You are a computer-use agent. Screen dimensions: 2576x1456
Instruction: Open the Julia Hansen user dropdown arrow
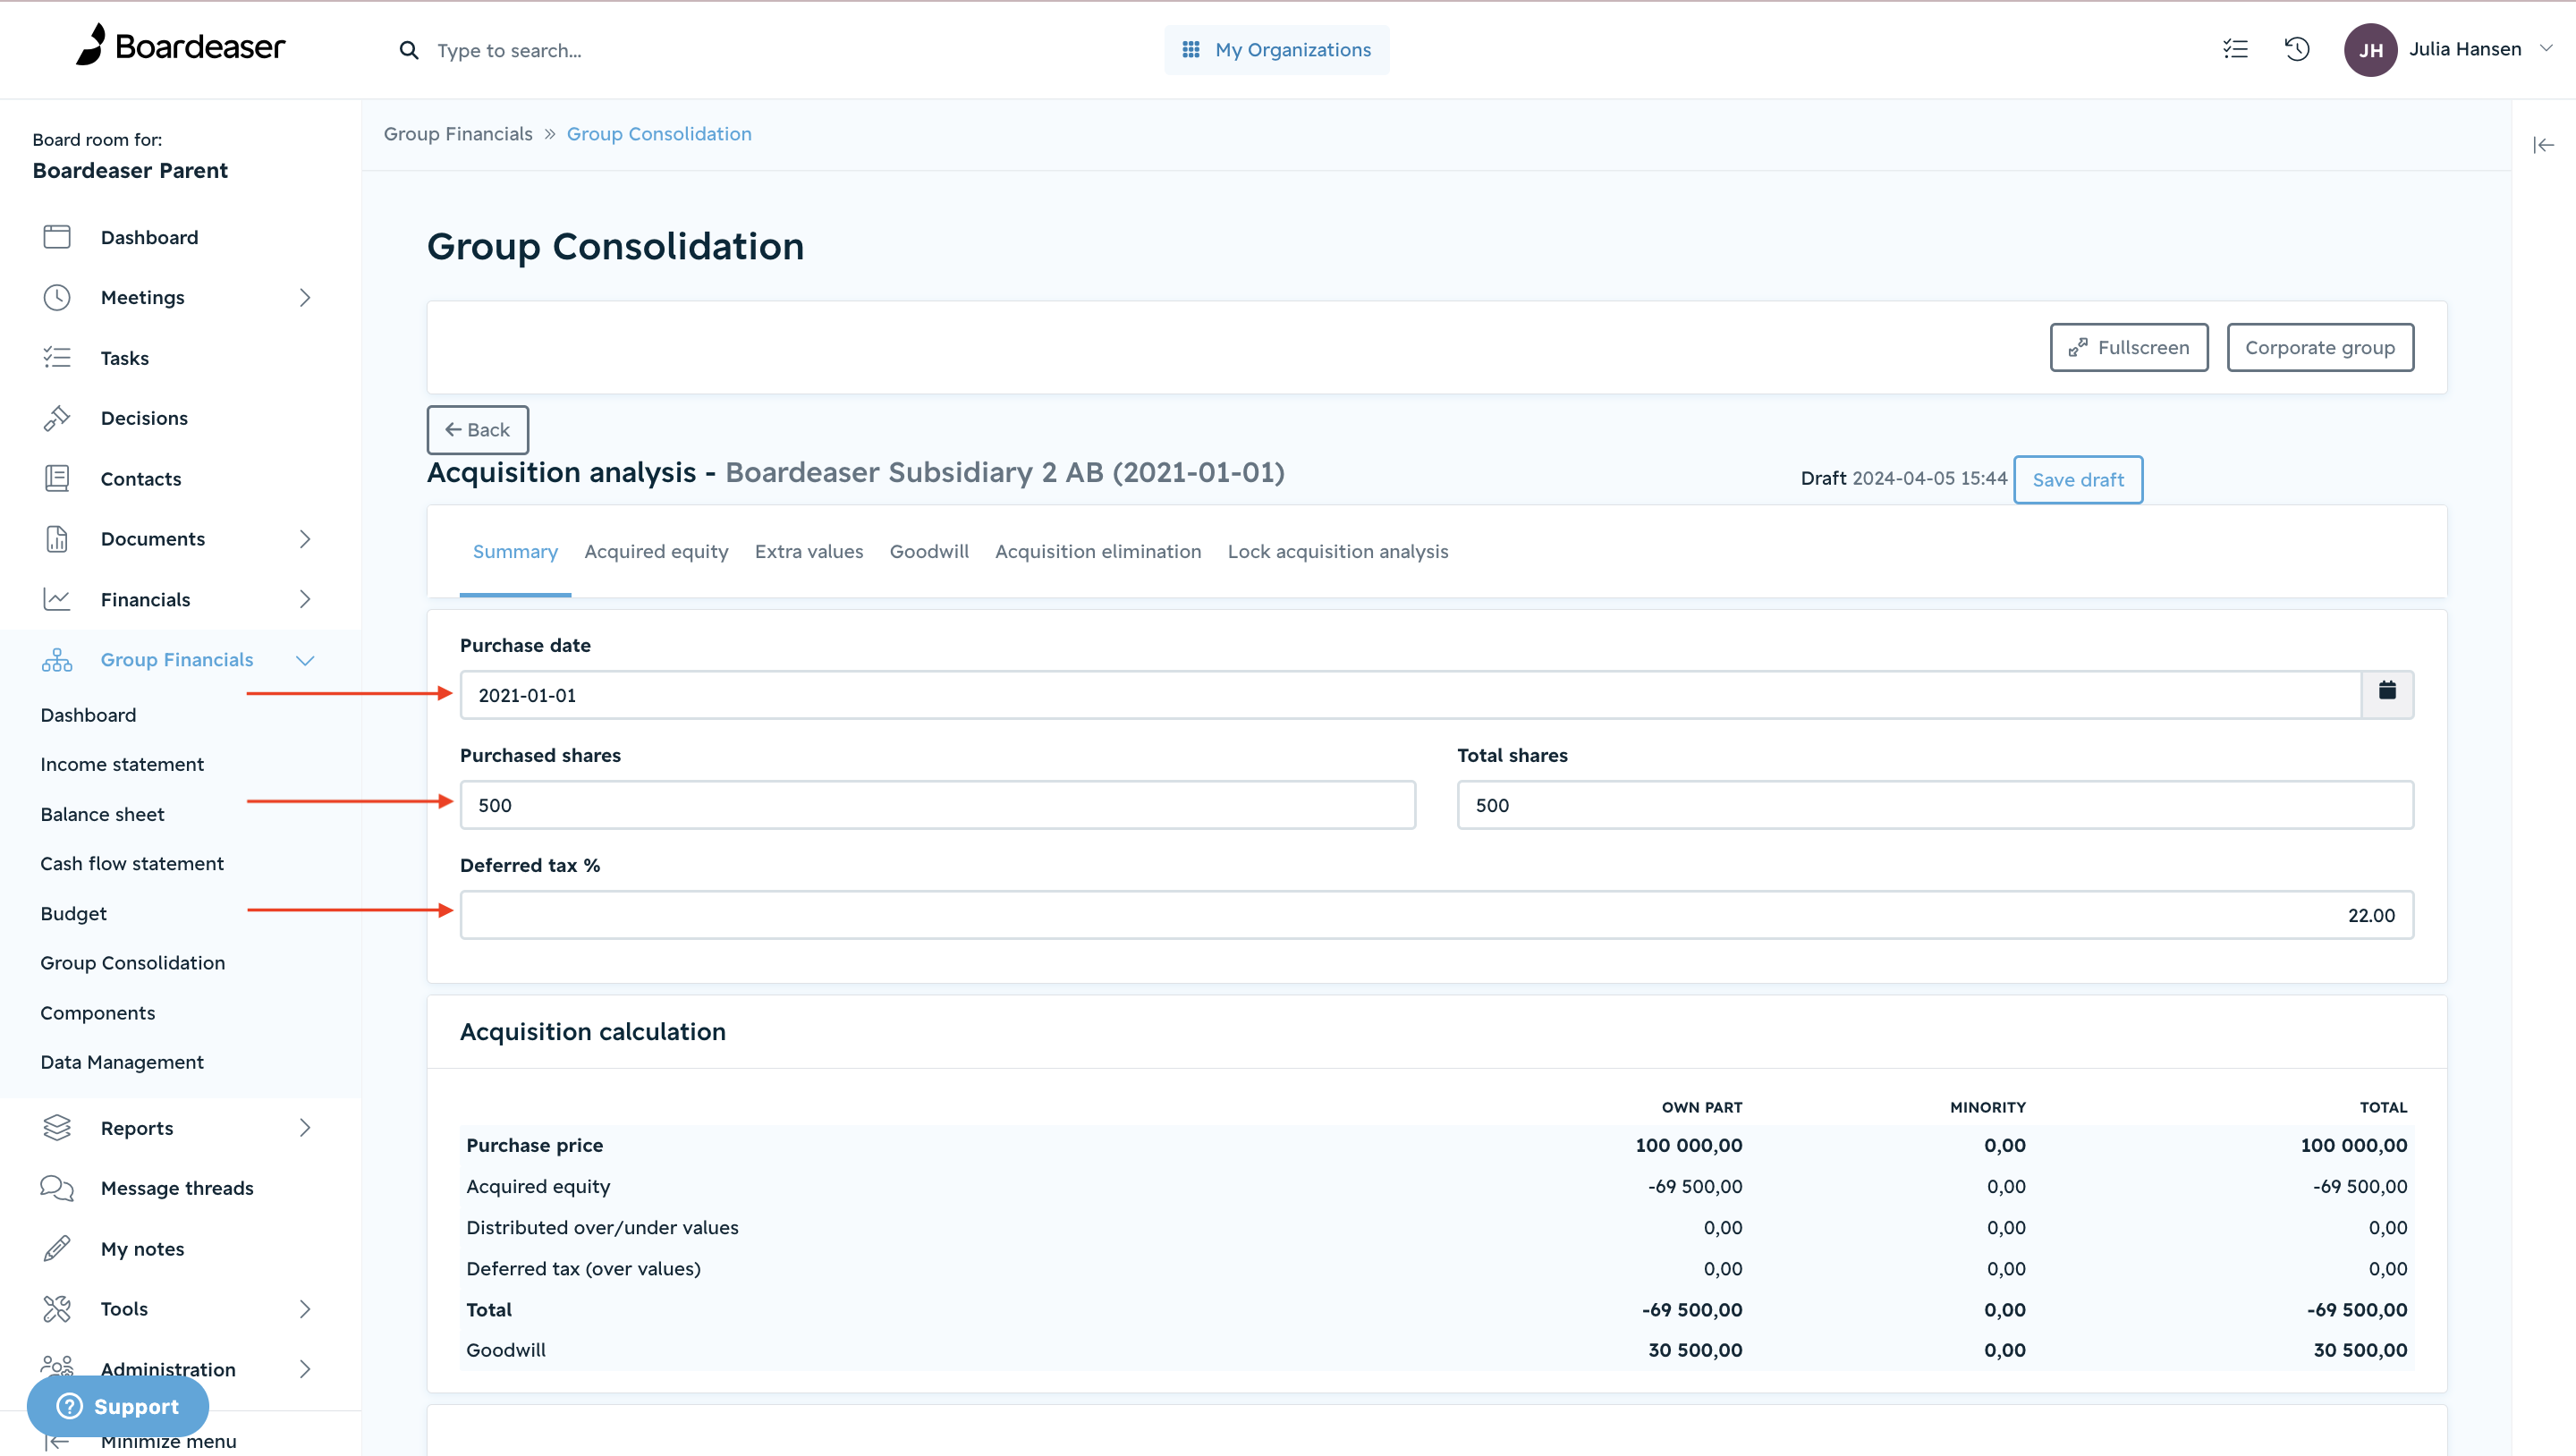click(x=2546, y=48)
